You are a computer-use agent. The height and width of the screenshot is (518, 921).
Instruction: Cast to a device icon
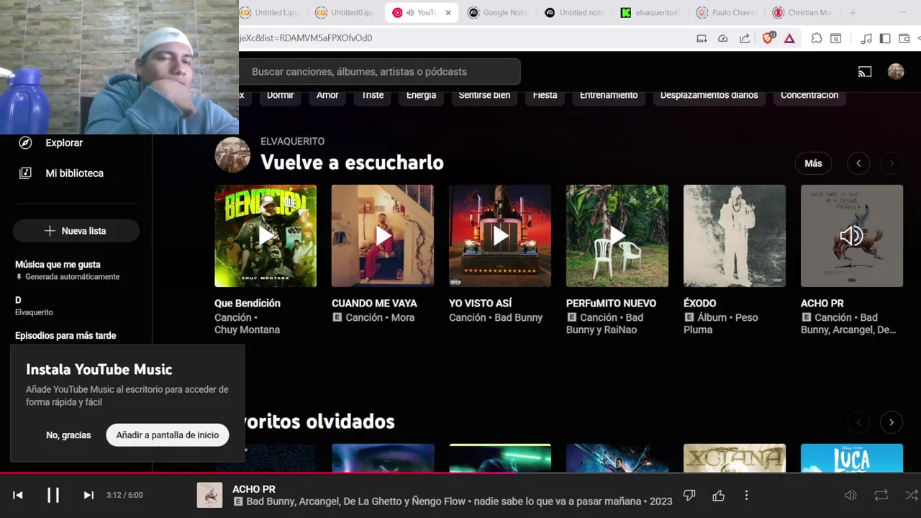(865, 71)
